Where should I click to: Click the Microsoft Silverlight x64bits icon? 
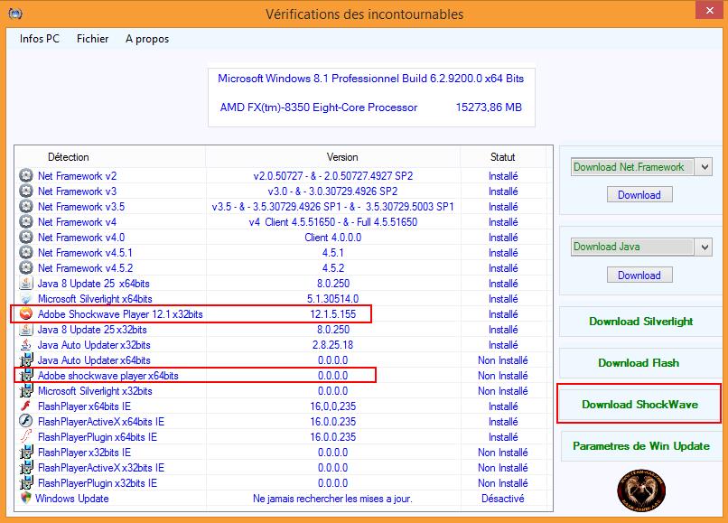[26, 298]
